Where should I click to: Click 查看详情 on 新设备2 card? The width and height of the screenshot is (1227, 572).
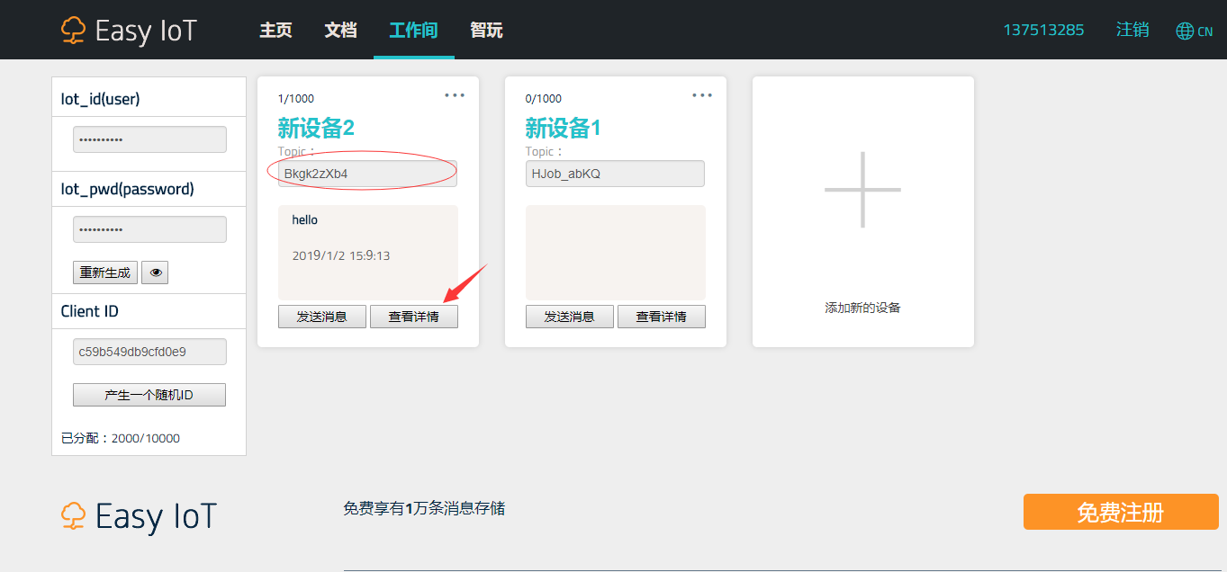coord(414,317)
